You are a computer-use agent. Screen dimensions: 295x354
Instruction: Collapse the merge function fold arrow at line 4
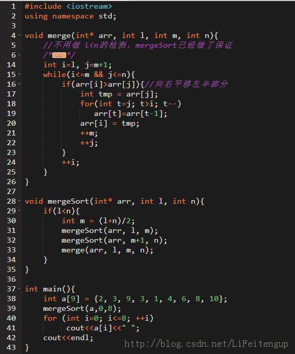[19, 35]
